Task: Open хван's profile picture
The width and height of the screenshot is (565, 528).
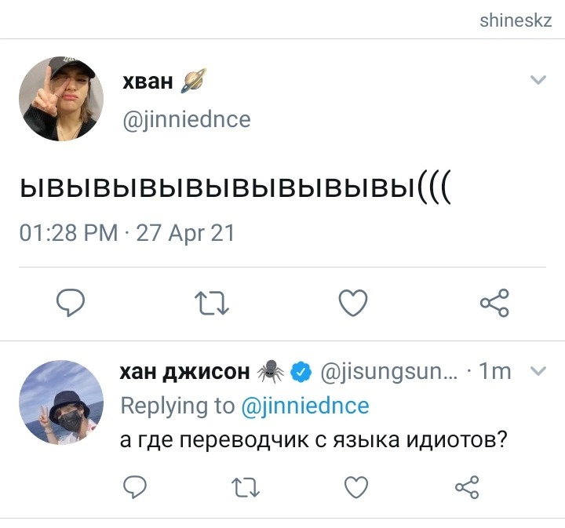Action: tap(61, 98)
